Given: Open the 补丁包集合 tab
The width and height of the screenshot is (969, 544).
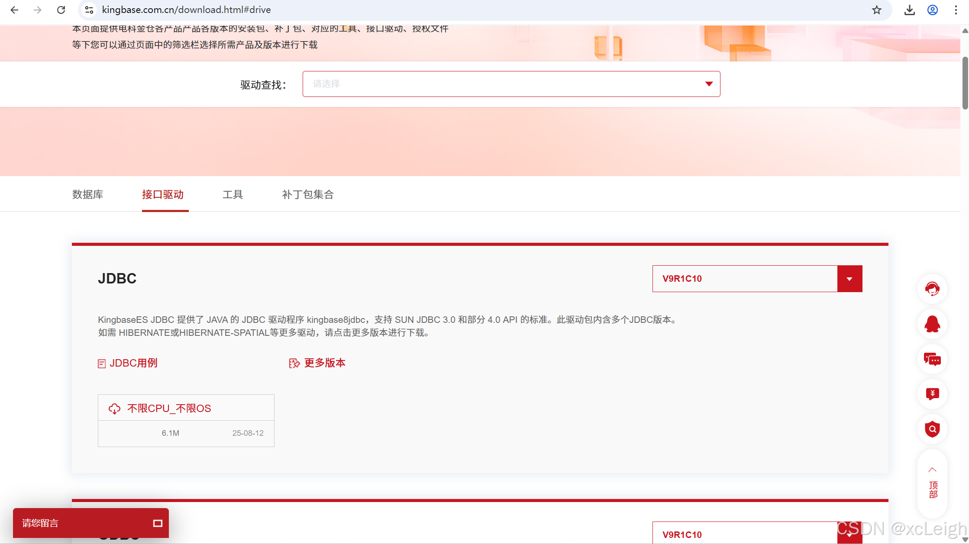Looking at the screenshot, I should 308,195.
